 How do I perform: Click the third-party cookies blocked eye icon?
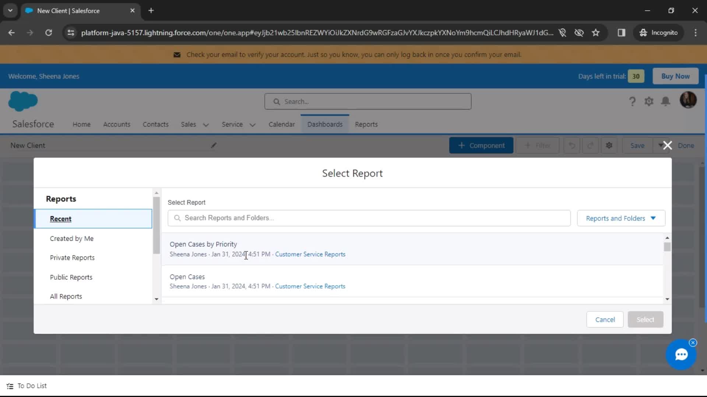pyautogui.click(x=579, y=33)
